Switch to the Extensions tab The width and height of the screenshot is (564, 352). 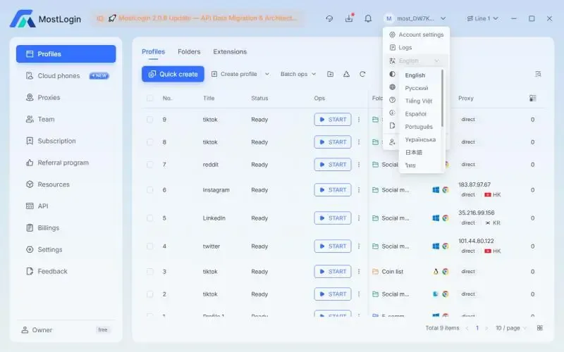[230, 51]
